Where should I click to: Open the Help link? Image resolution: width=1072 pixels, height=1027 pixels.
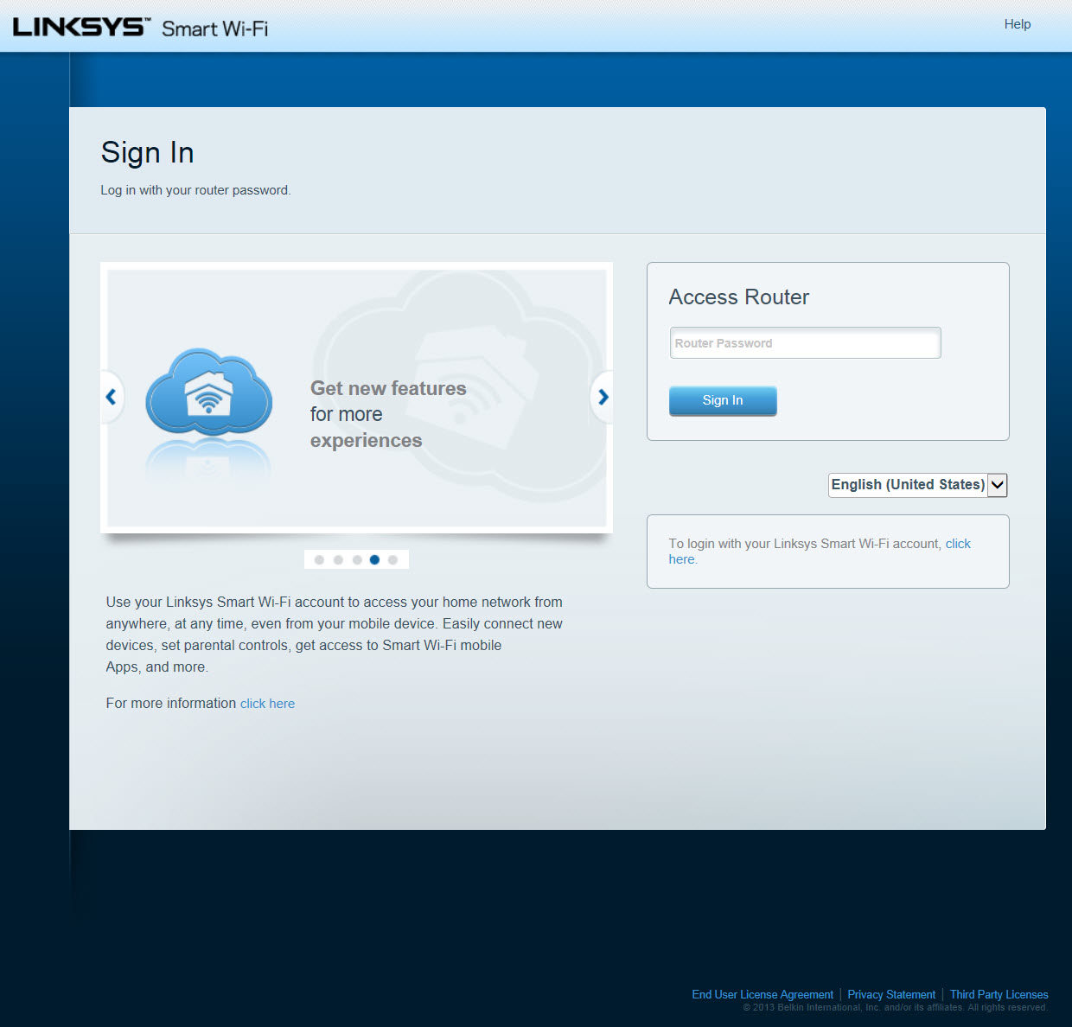[1018, 24]
